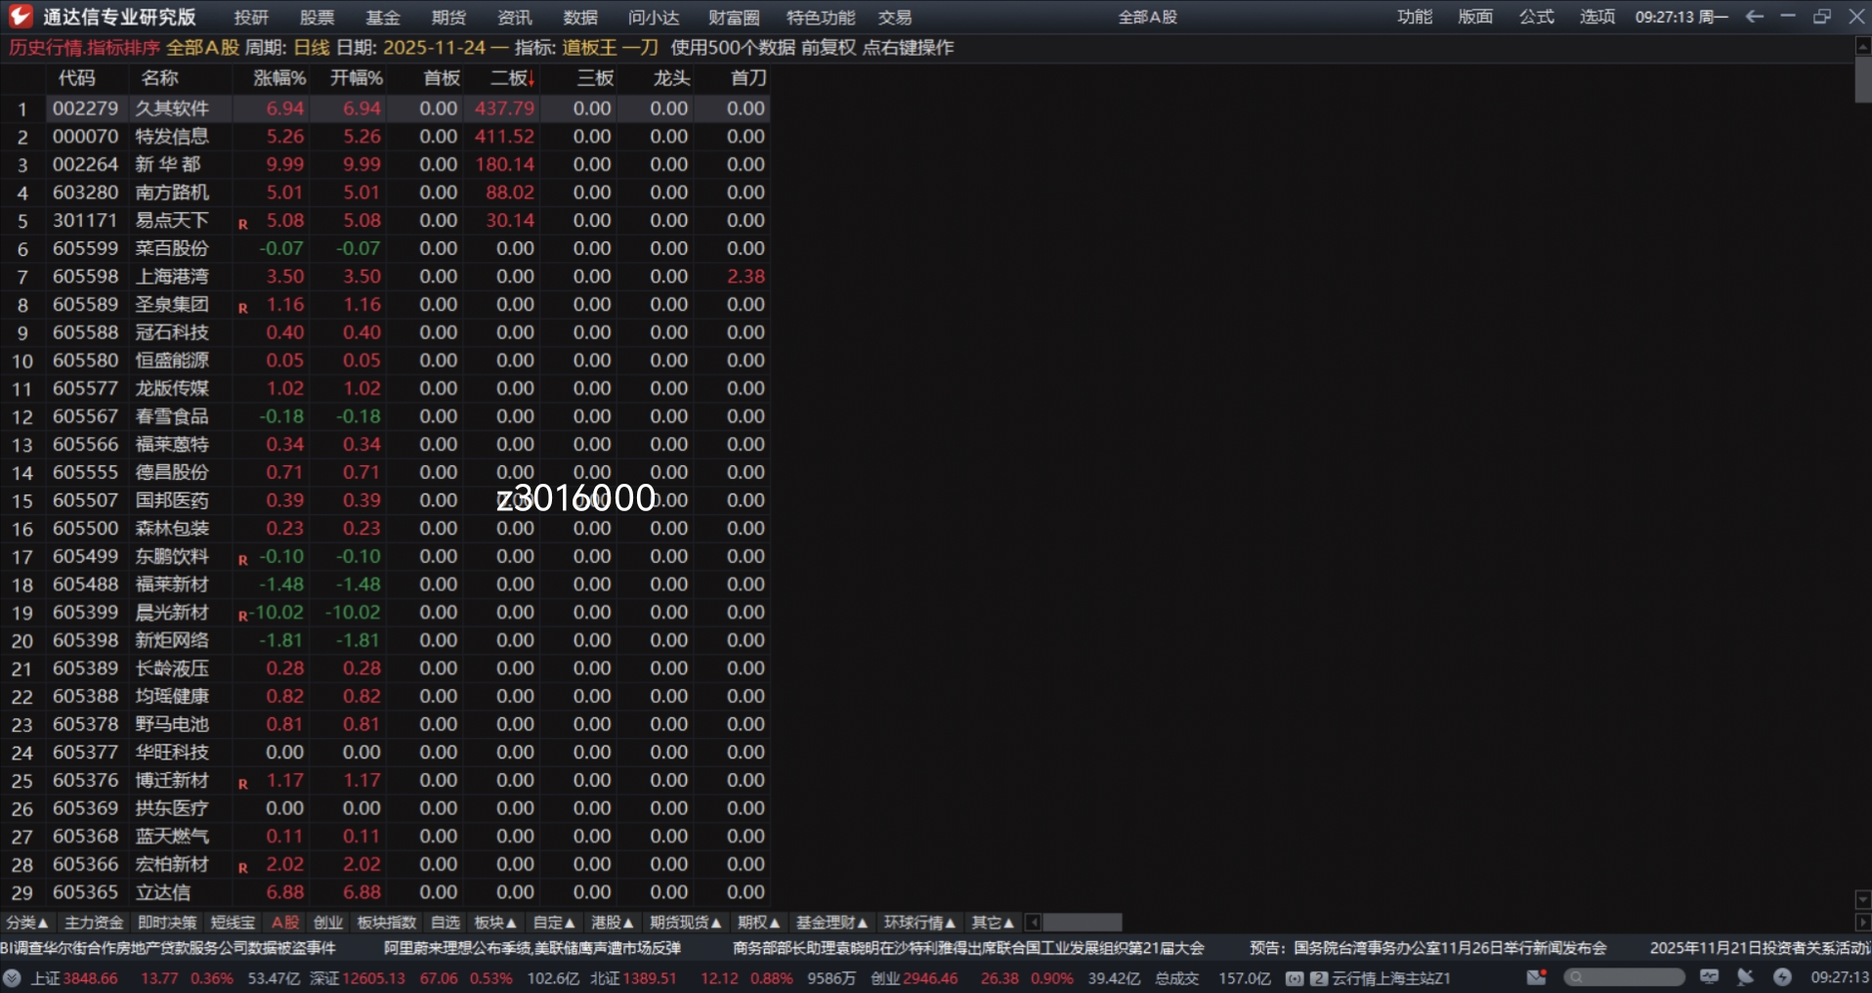Sort by the 二板 column header
The image size is (1872, 993).
coord(513,78)
